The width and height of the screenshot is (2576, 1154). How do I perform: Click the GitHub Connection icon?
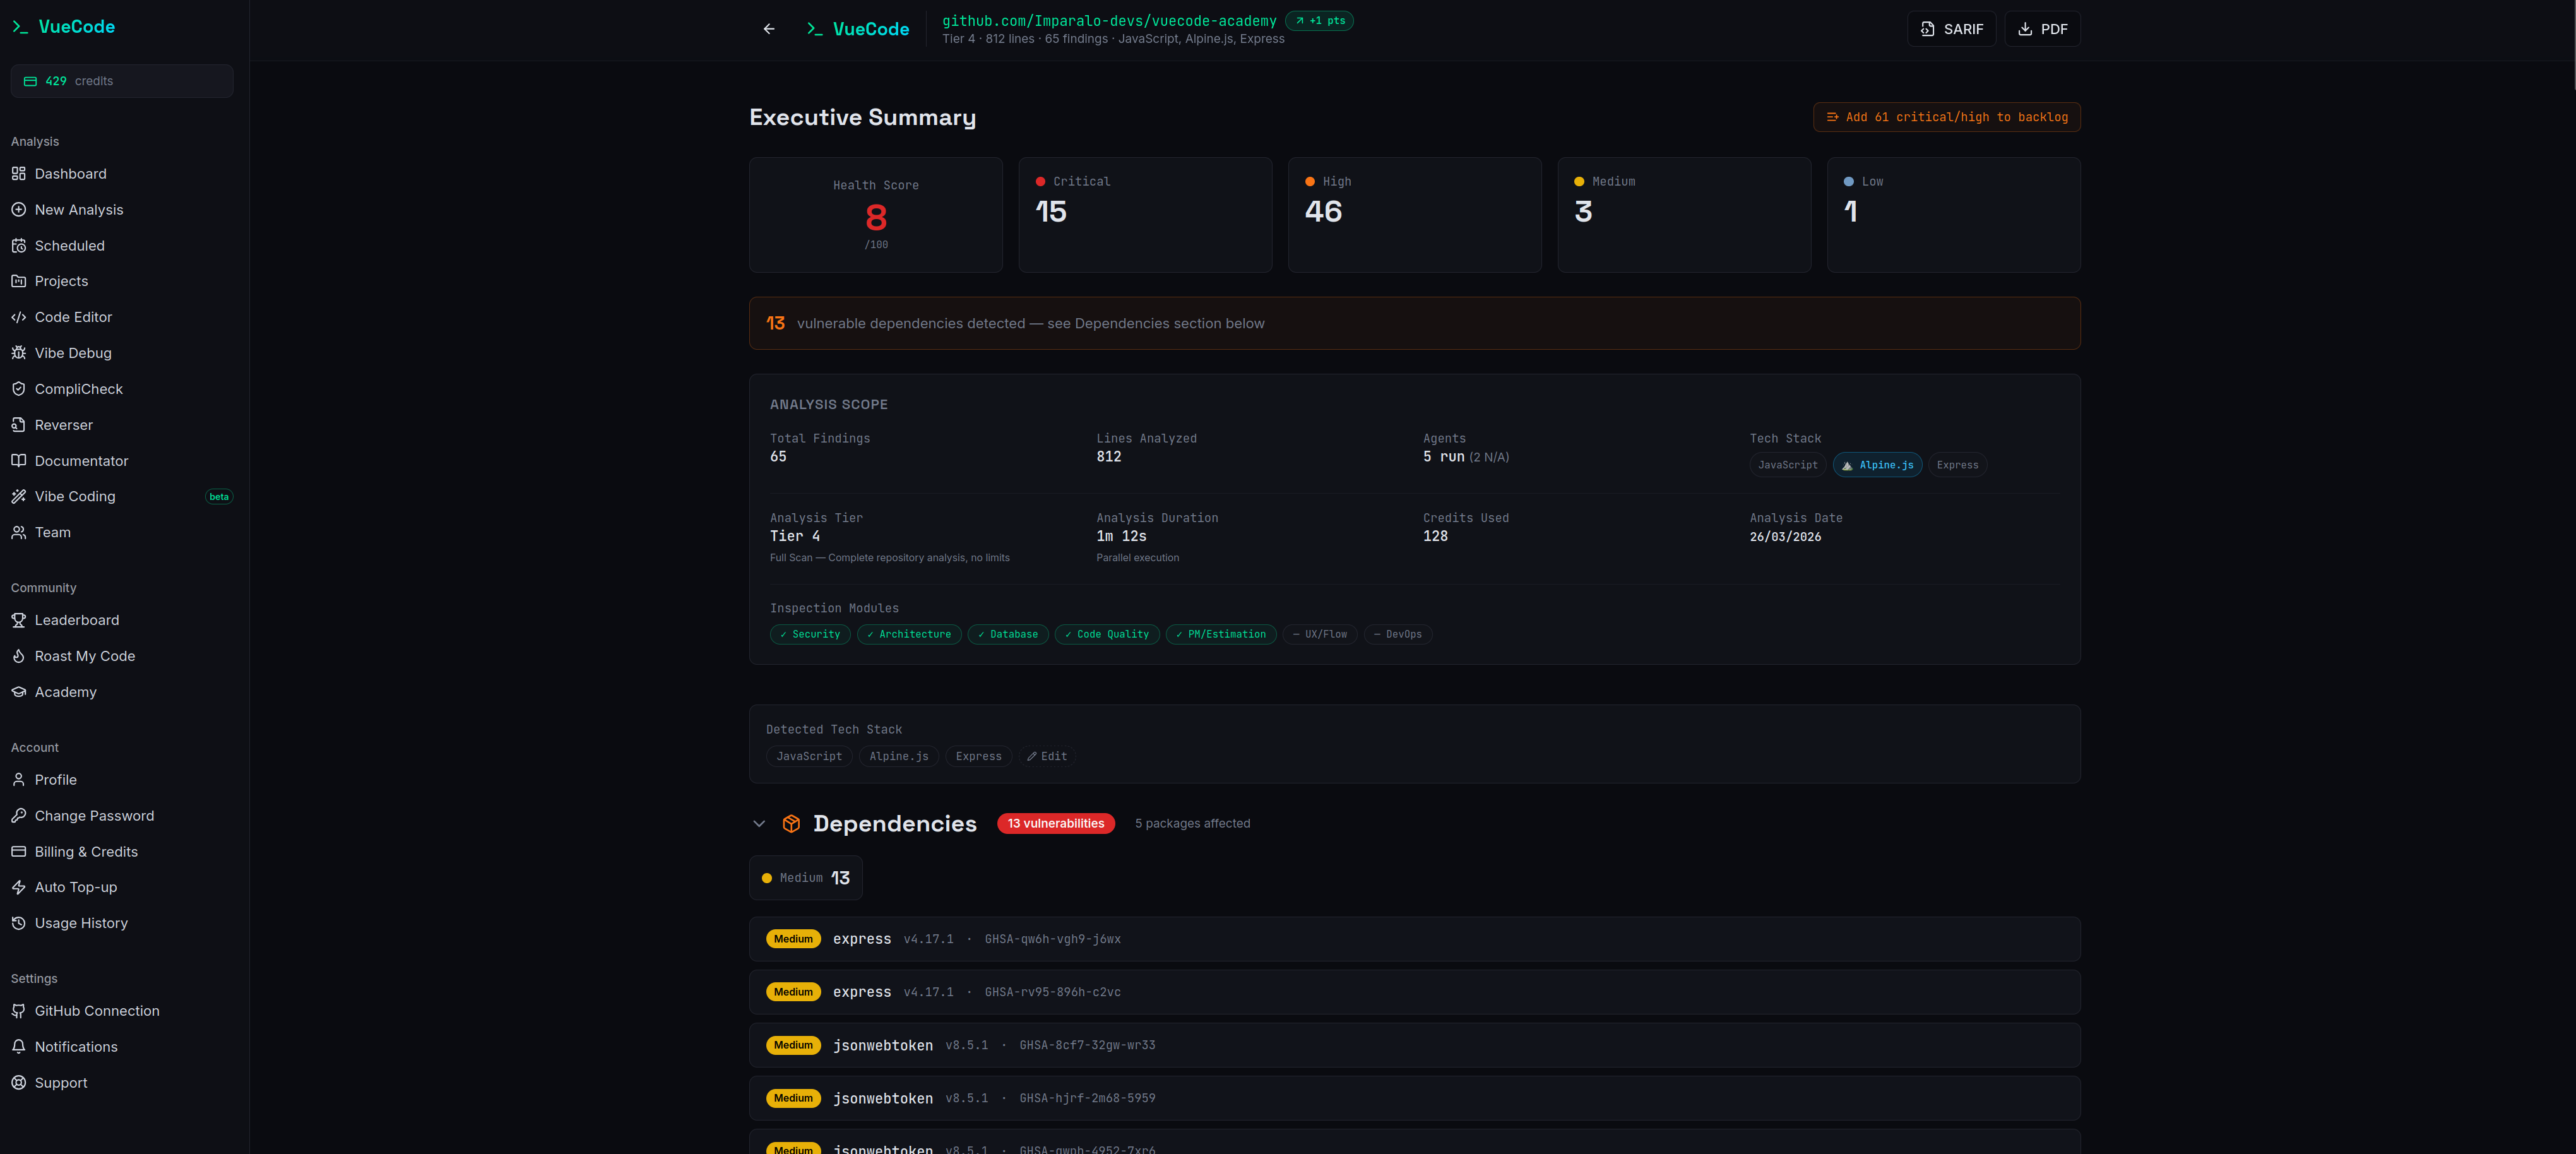point(18,1011)
